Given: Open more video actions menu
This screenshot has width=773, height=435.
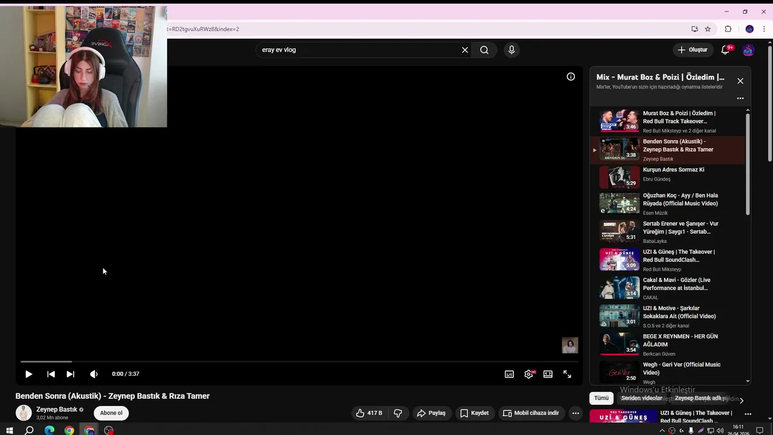Looking at the screenshot, I should (x=576, y=413).
